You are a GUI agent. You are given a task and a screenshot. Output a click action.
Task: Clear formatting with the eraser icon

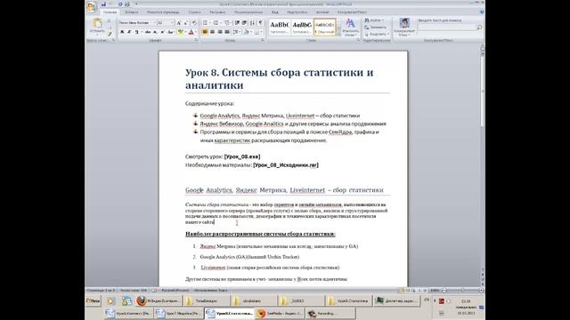pyautogui.click(x=194, y=23)
